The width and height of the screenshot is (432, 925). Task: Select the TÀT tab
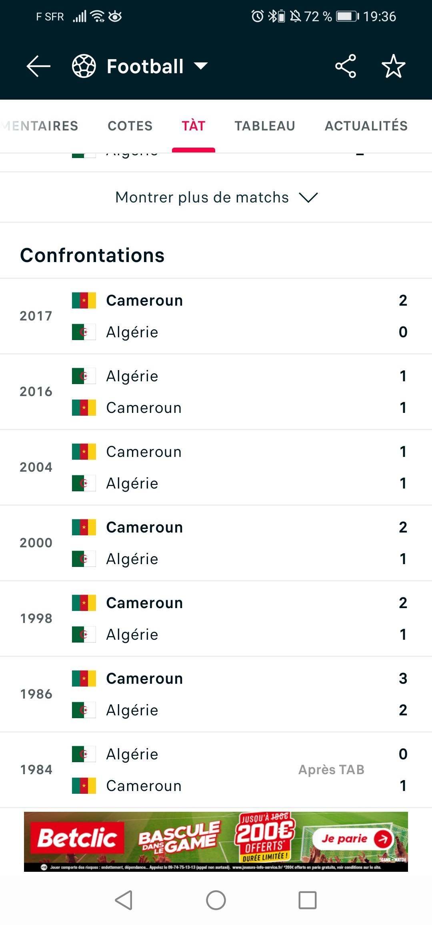point(194,126)
